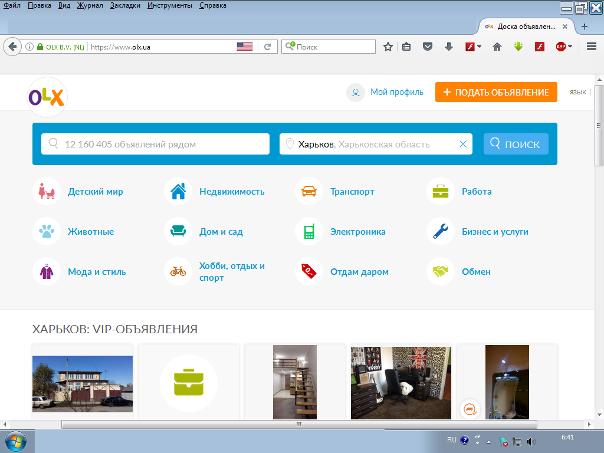
Task: Select the Недвижимость house icon
Action: click(x=178, y=192)
